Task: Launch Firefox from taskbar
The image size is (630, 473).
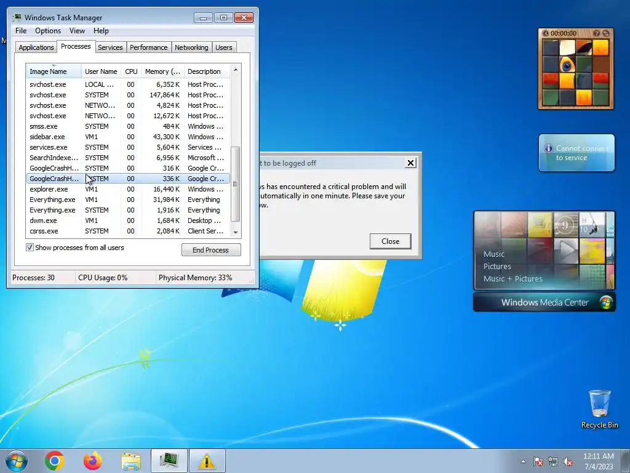Action: coord(93,461)
